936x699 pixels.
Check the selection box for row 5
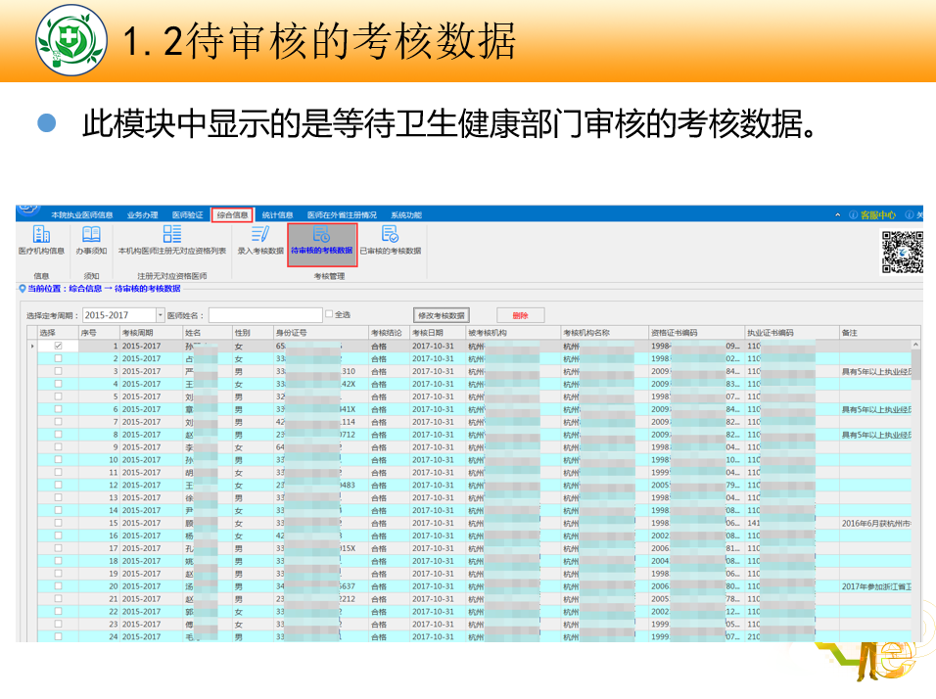pos(58,396)
